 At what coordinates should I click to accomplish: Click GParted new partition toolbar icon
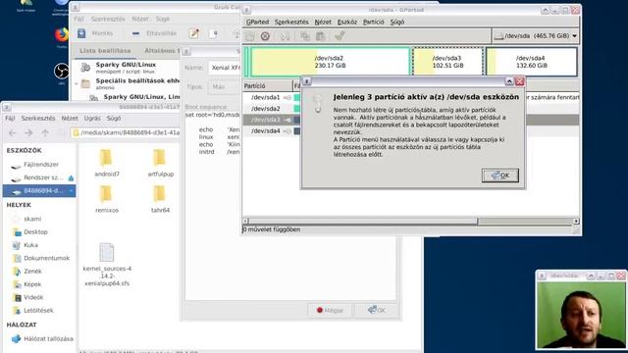click(250, 36)
